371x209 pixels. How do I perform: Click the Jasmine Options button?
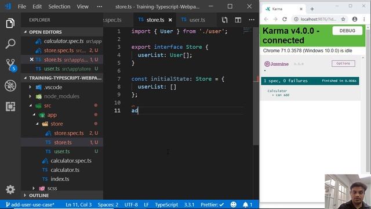point(343,63)
